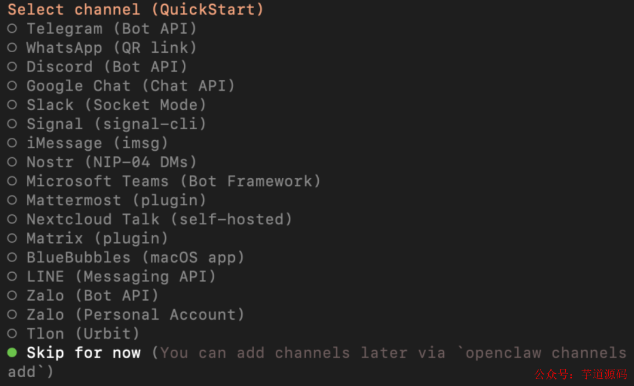Viewport: 634px width, 386px height.
Task: Select BlueBubbles (macOS app) option
Action: [12, 258]
